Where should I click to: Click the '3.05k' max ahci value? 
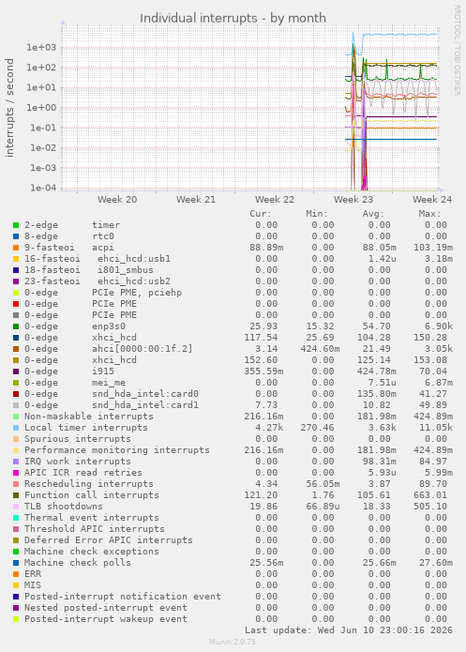(x=439, y=349)
